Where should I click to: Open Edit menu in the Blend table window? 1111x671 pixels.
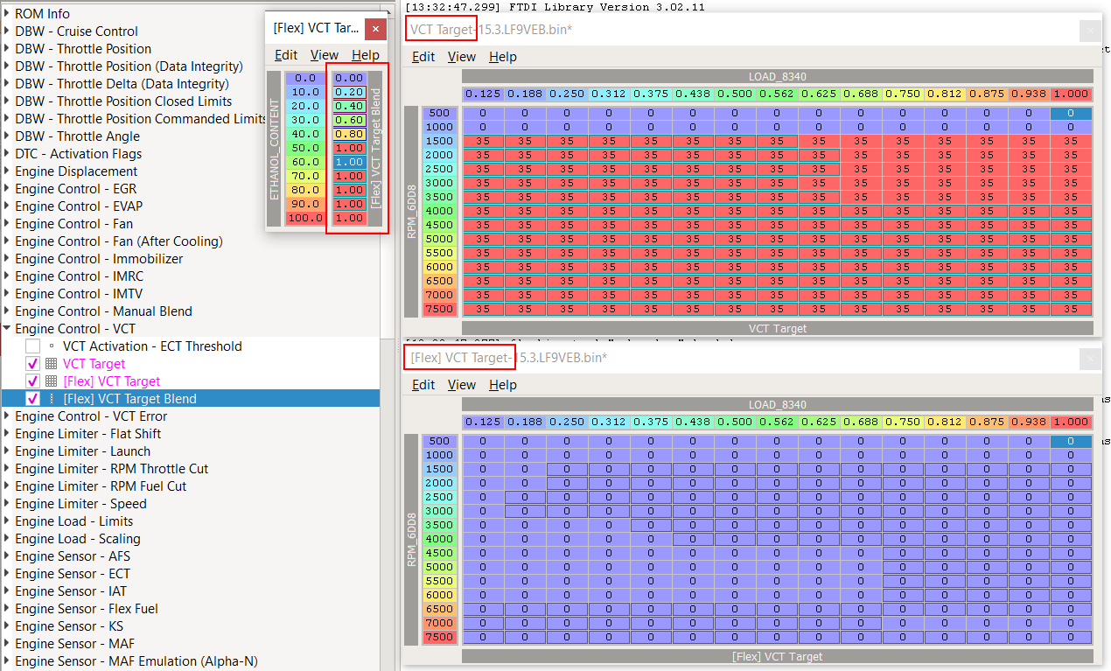pos(286,54)
